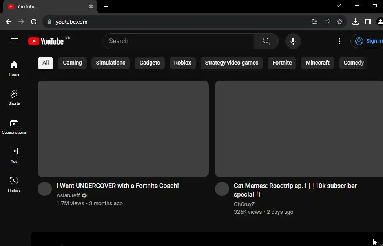The image size is (383, 246).
Task: Reload the YouTube page
Action: [x=34, y=22]
